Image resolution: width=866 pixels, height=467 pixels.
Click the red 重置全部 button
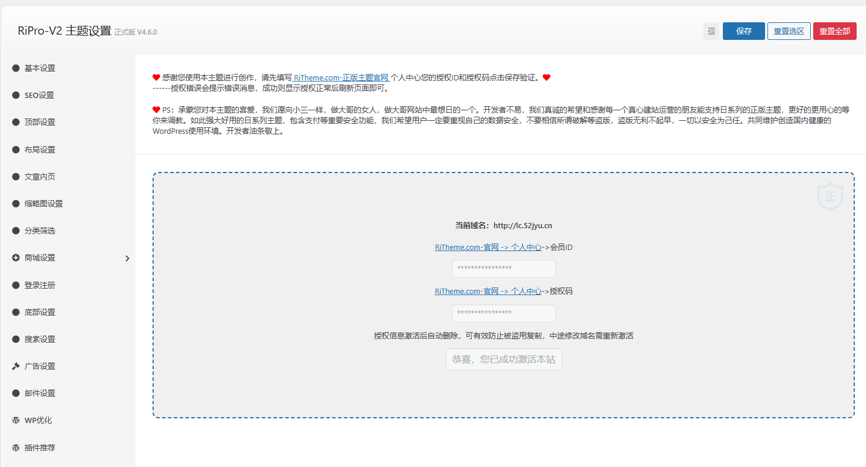pyautogui.click(x=834, y=31)
